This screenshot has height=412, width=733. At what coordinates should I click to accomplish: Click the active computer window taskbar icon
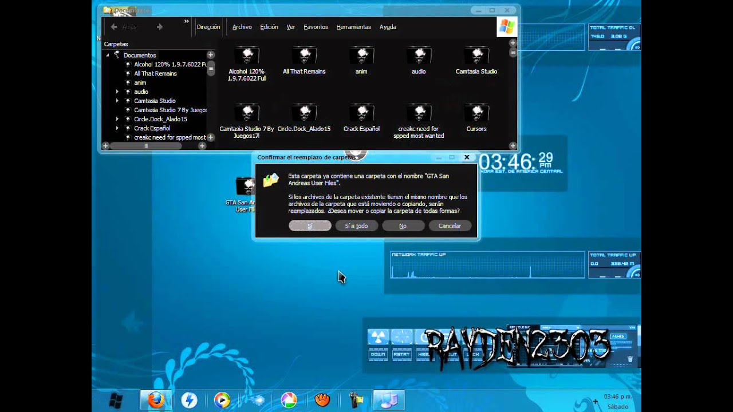tap(389, 400)
